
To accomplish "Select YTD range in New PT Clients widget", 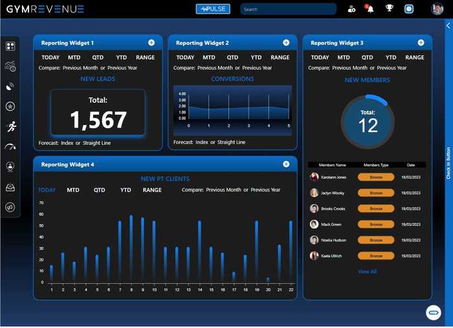I will 126,190.
